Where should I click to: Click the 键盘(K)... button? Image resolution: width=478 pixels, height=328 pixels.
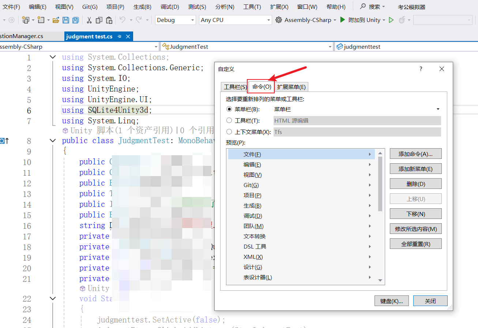click(x=392, y=301)
